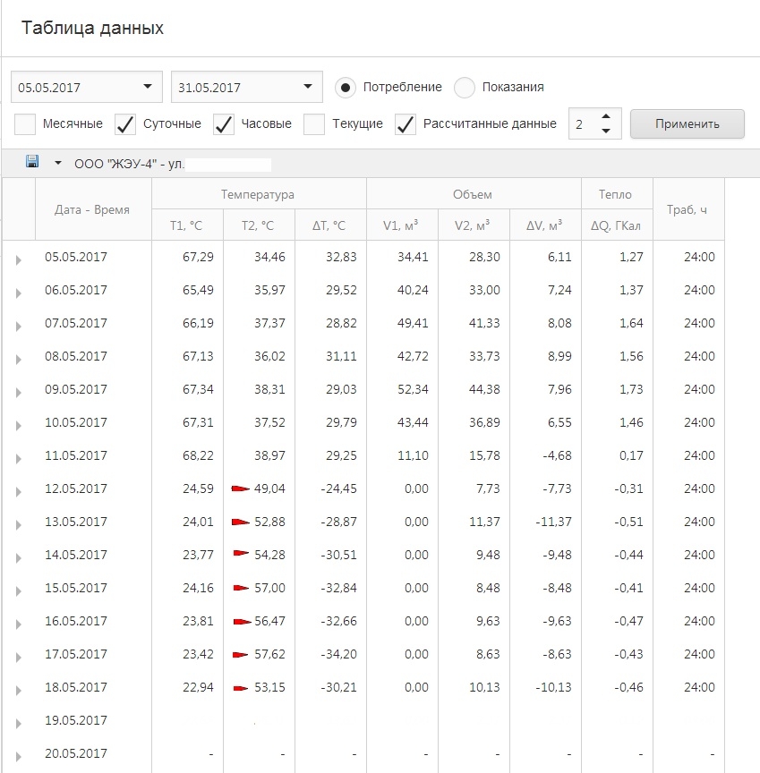Click red warning flag beside 57,62
The image size is (760, 773).
pyautogui.click(x=241, y=655)
